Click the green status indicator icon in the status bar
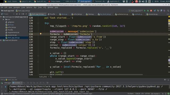Image resolution: width=170 pixels, height=95 pixels. (x=168, y=94)
